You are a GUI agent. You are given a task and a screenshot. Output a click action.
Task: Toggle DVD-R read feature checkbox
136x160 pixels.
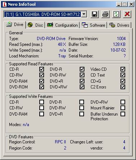pos(82,69)
